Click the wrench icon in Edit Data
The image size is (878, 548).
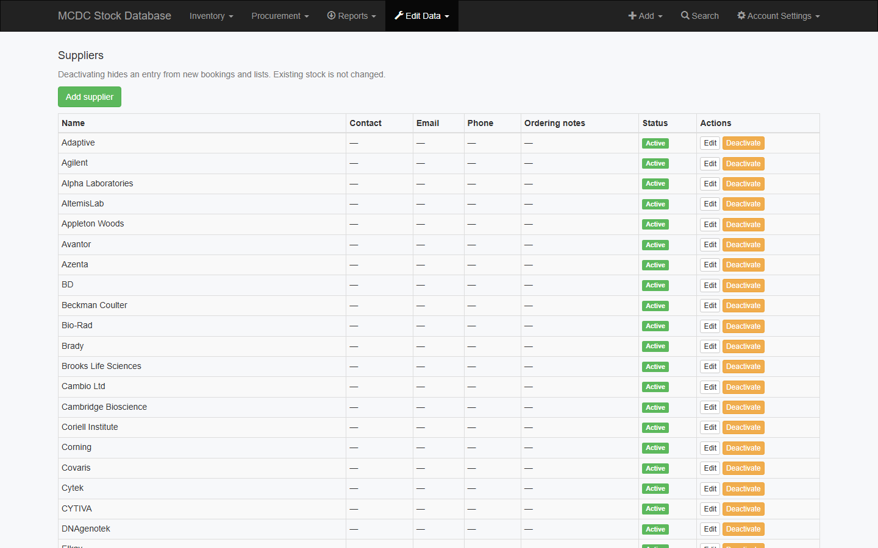399,15
